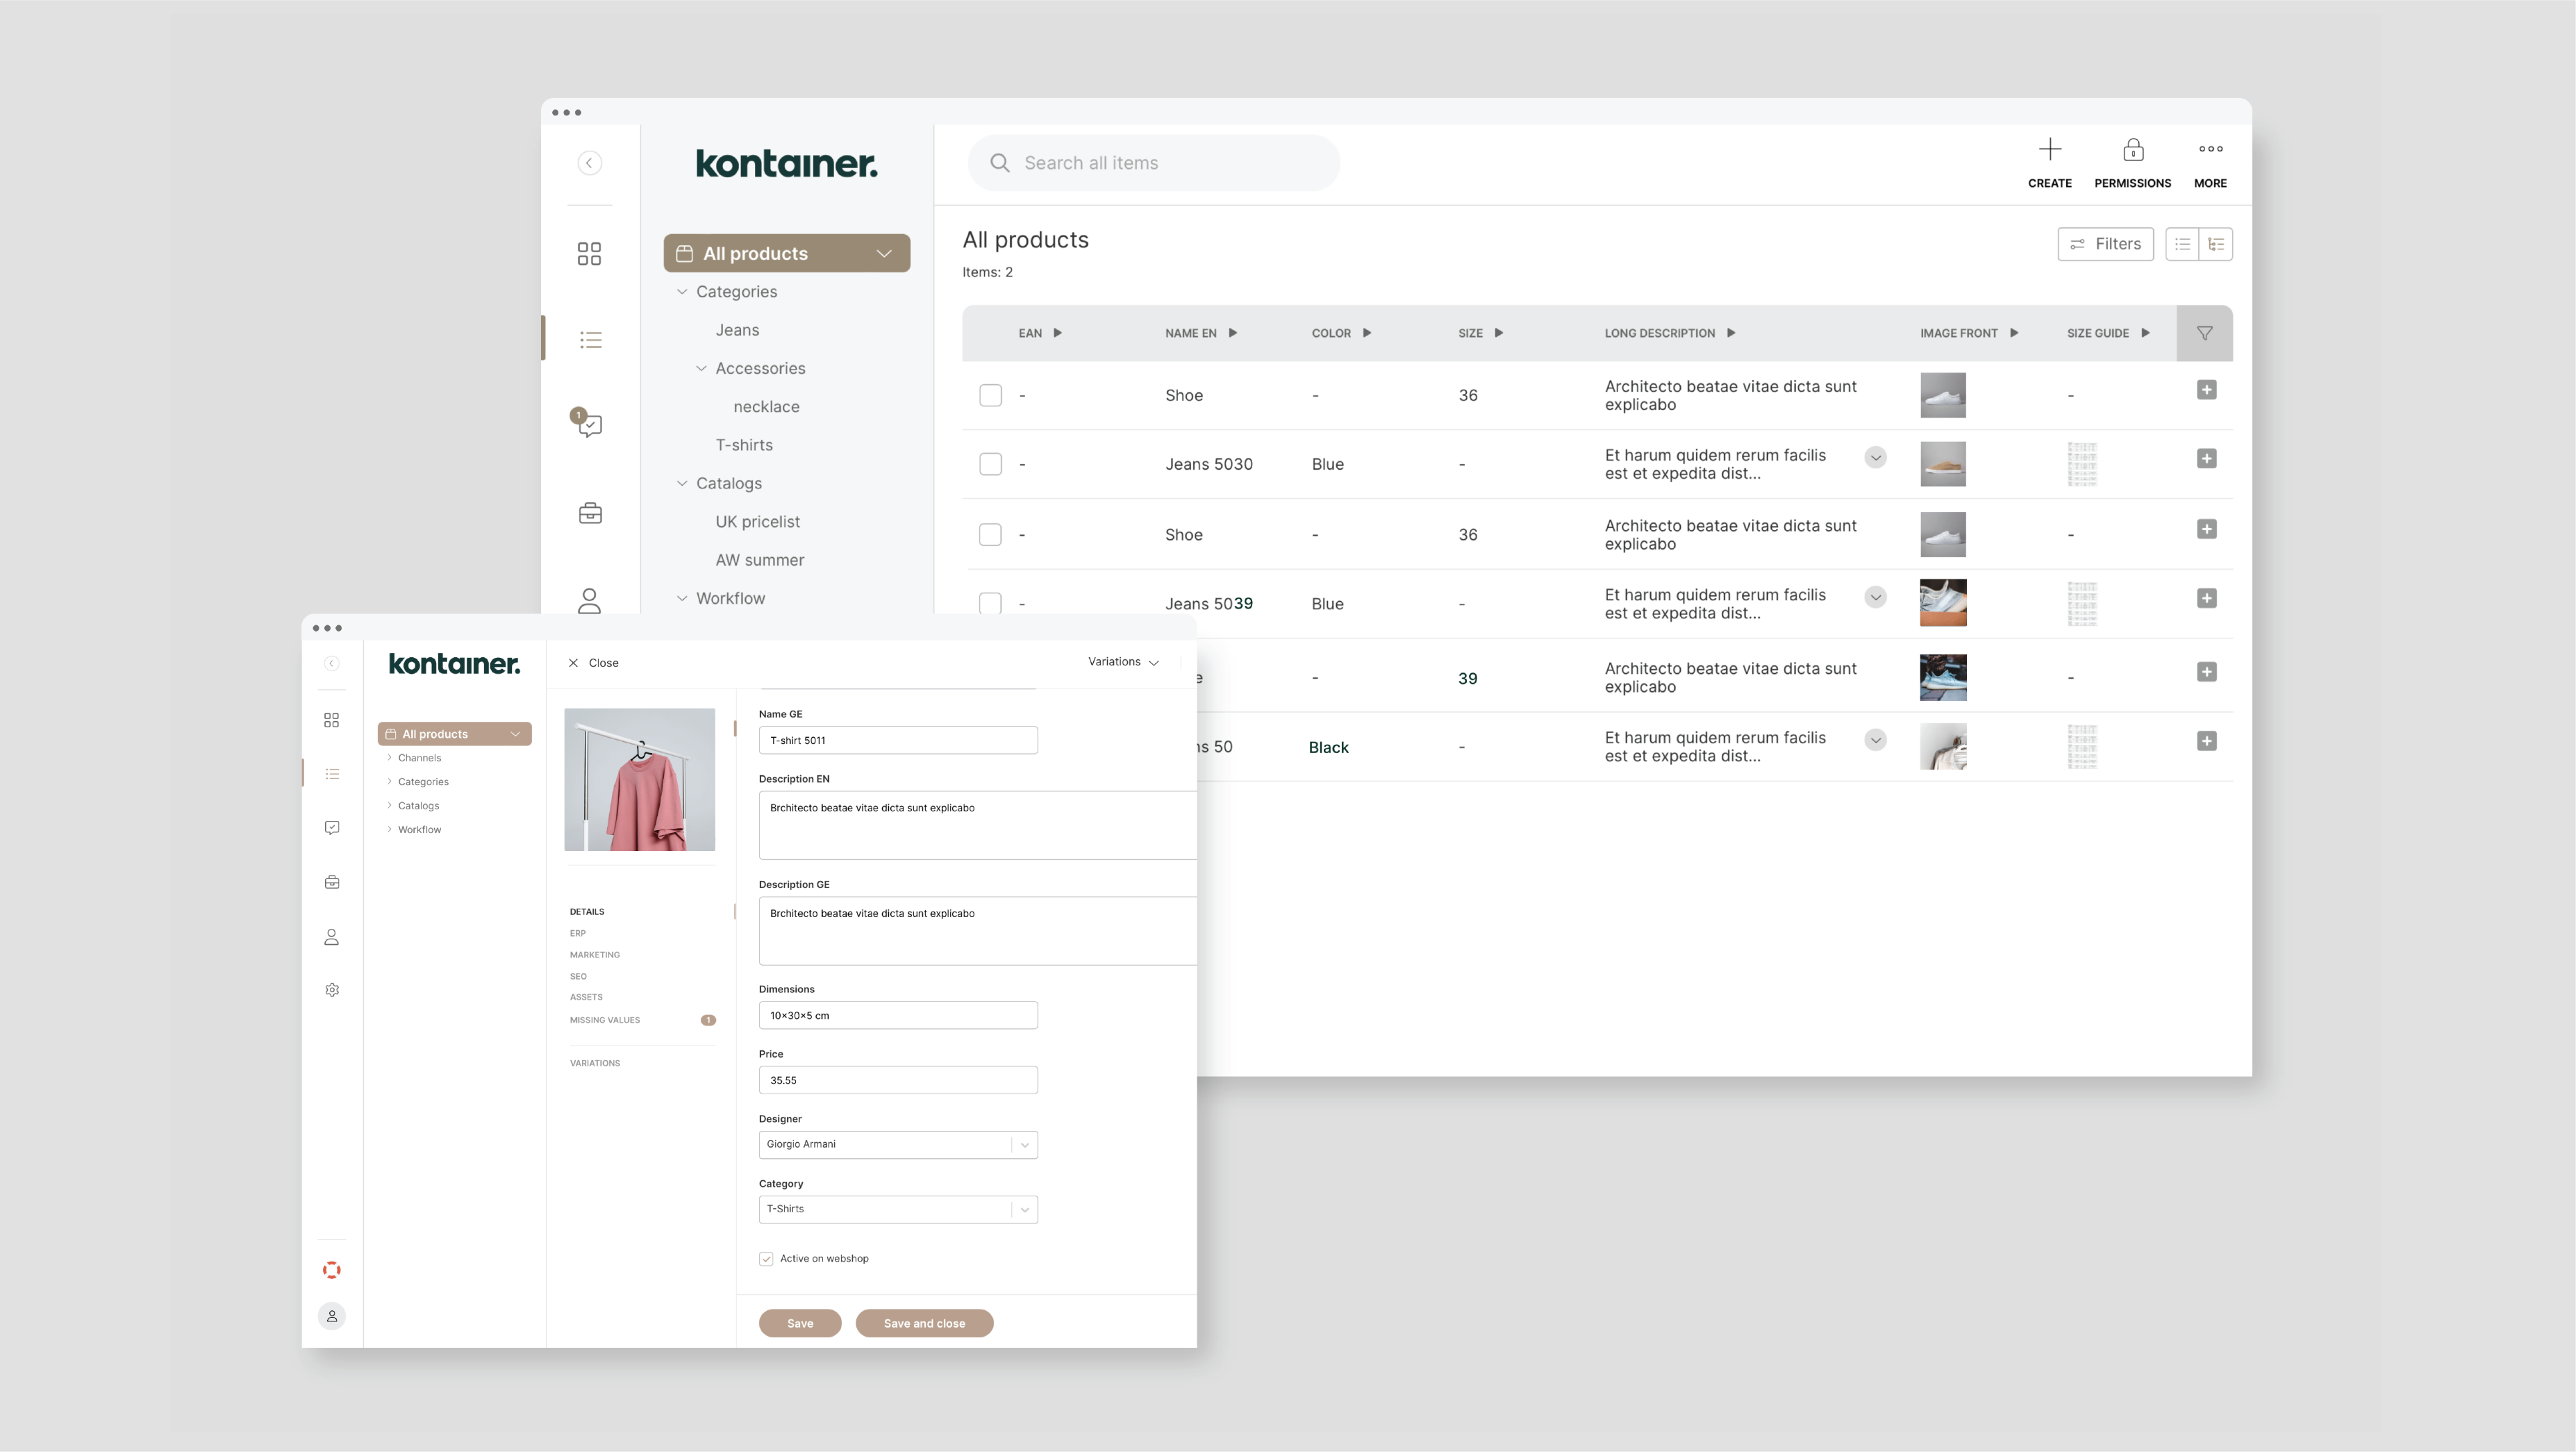This screenshot has width=2576, height=1452.
Task: Select checkbox for second Shoe row
Action: pyautogui.click(x=990, y=535)
